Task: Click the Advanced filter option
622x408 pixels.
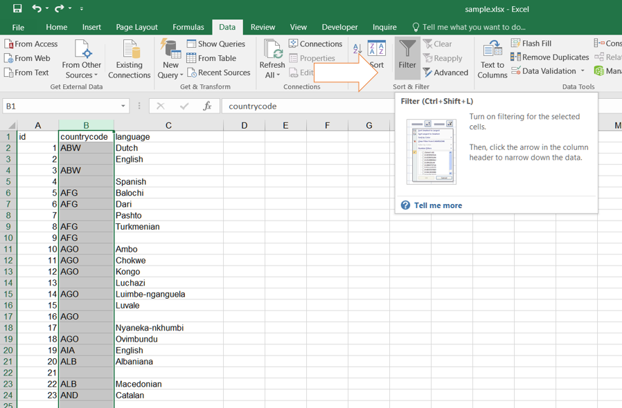Action: (x=445, y=73)
